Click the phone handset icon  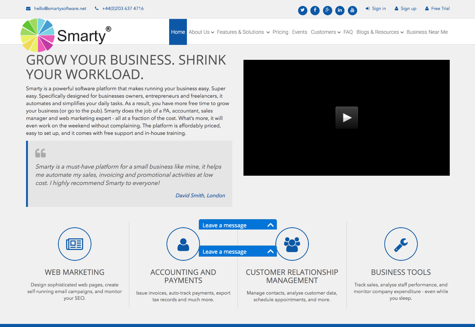coord(96,9)
